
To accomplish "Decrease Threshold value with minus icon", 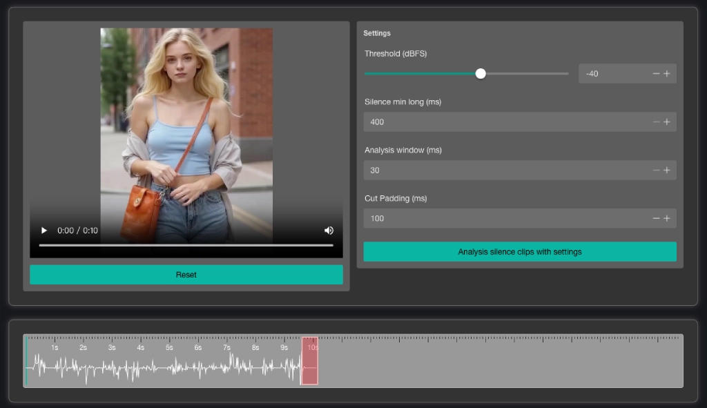I will click(656, 74).
